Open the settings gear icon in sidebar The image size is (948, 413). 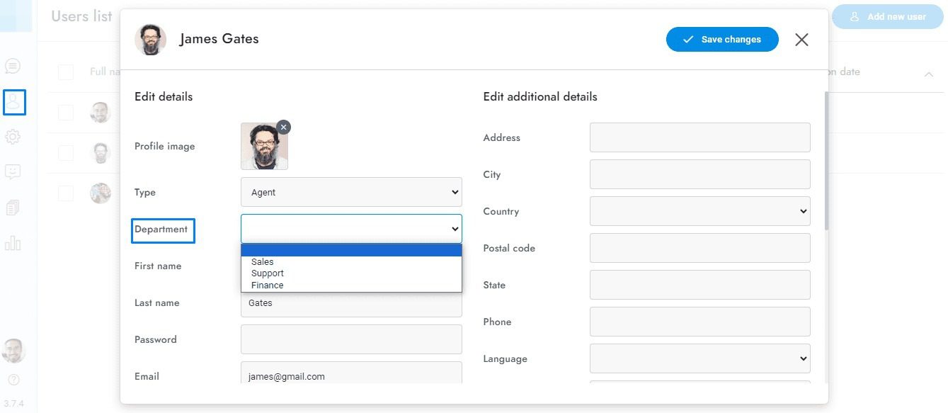click(x=13, y=137)
